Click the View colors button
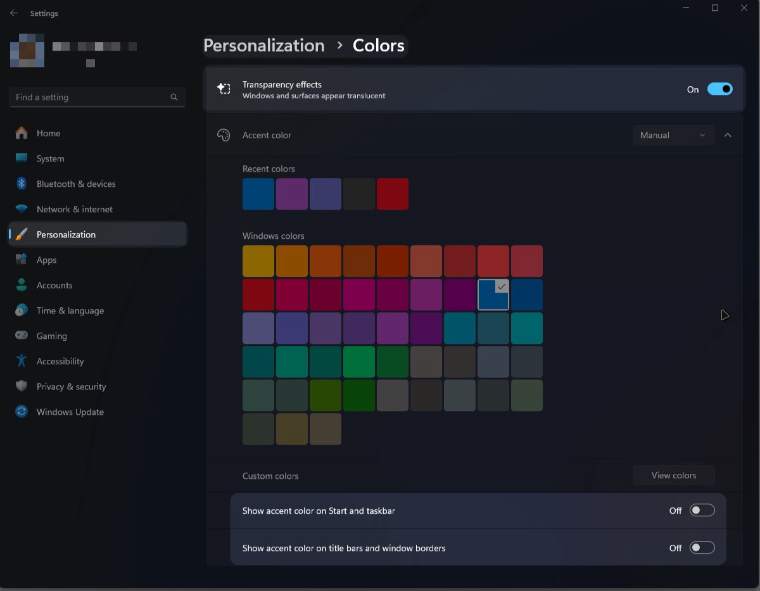The image size is (760, 591). tap(673, 475)
